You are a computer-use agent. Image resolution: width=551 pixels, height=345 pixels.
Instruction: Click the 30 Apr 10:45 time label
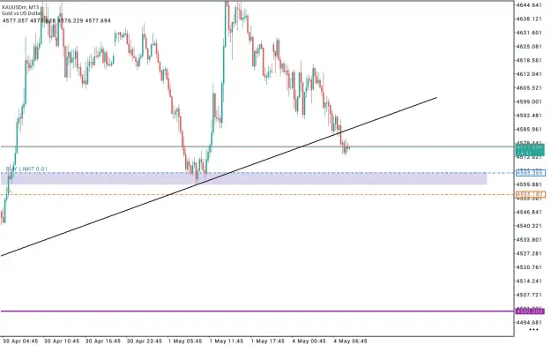coord(62,341)
